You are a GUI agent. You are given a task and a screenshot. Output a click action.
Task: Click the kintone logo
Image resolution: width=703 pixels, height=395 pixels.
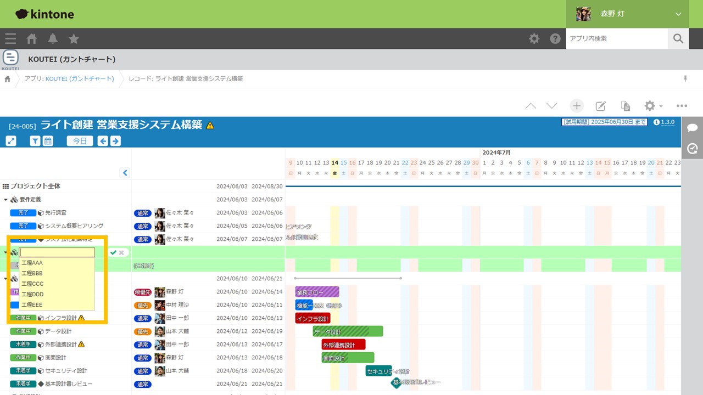(44, 14)
